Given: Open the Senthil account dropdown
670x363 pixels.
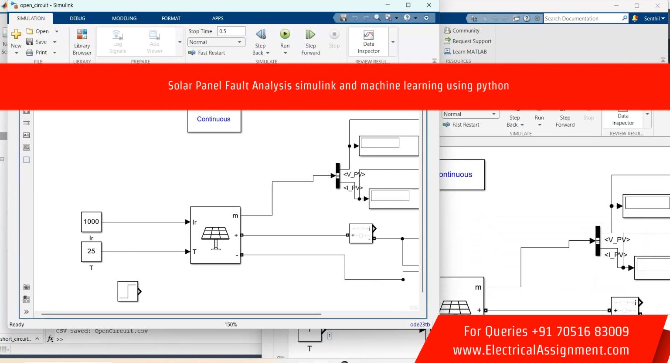Looking at the screenshot, I should click(x=654, y=18).
